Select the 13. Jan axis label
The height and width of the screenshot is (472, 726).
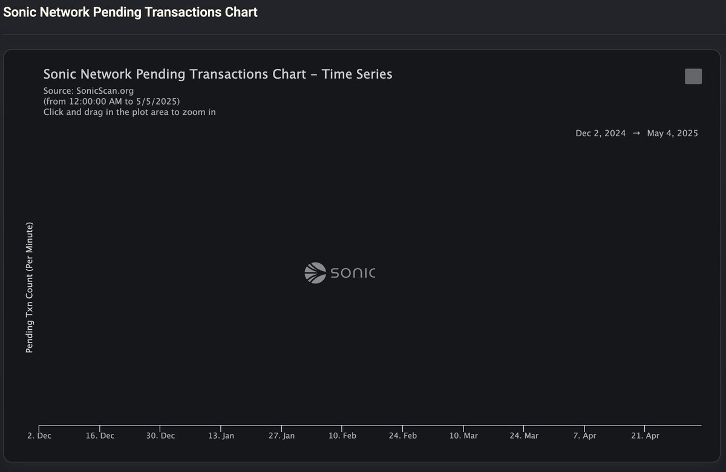point(221,436)
